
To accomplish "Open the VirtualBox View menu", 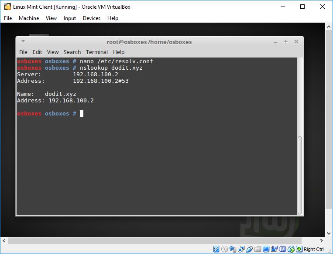I will tap(51, 18).
